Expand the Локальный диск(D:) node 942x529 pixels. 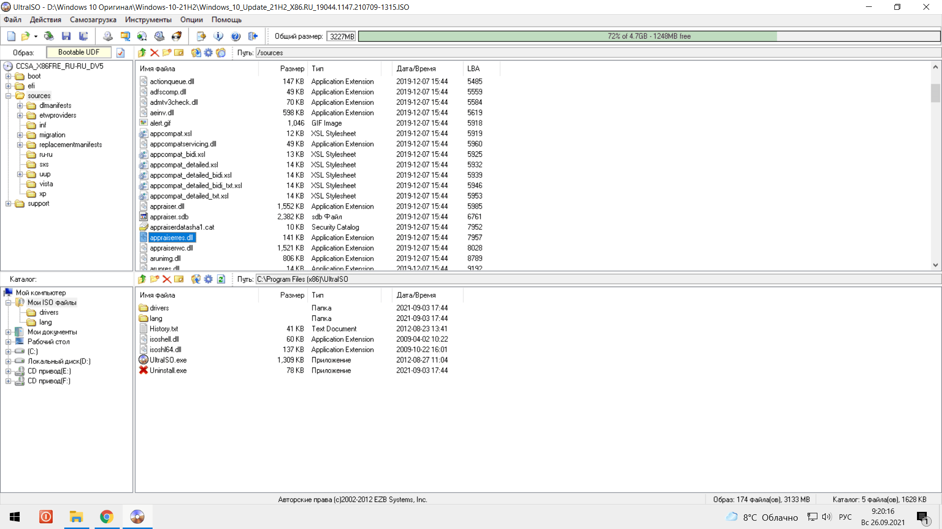coord(8,361)
